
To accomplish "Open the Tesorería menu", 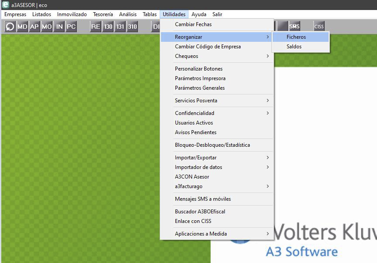I will pos(103,14).
